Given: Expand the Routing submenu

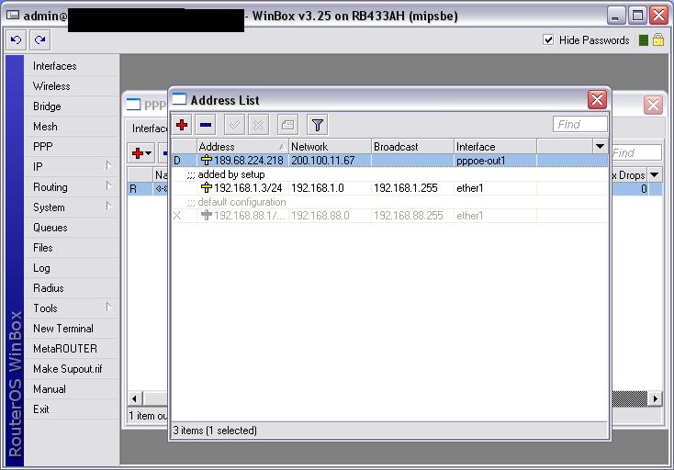Looking at the screenshot, I should [71, 187].
